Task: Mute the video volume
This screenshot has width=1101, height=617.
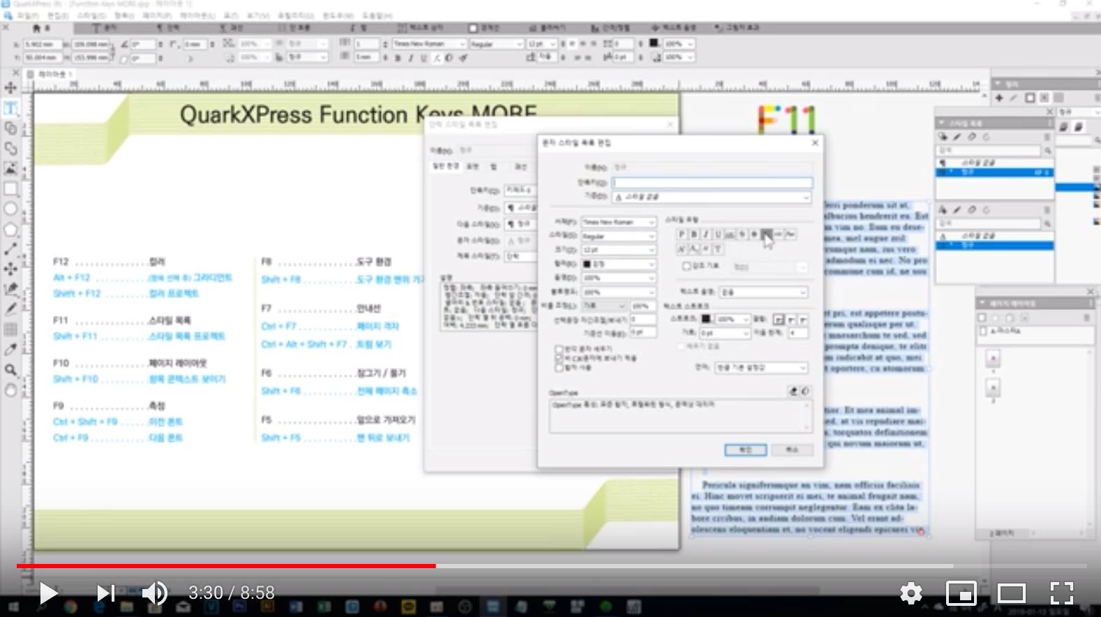Action: pyautogui.click(x=154, y=593)
